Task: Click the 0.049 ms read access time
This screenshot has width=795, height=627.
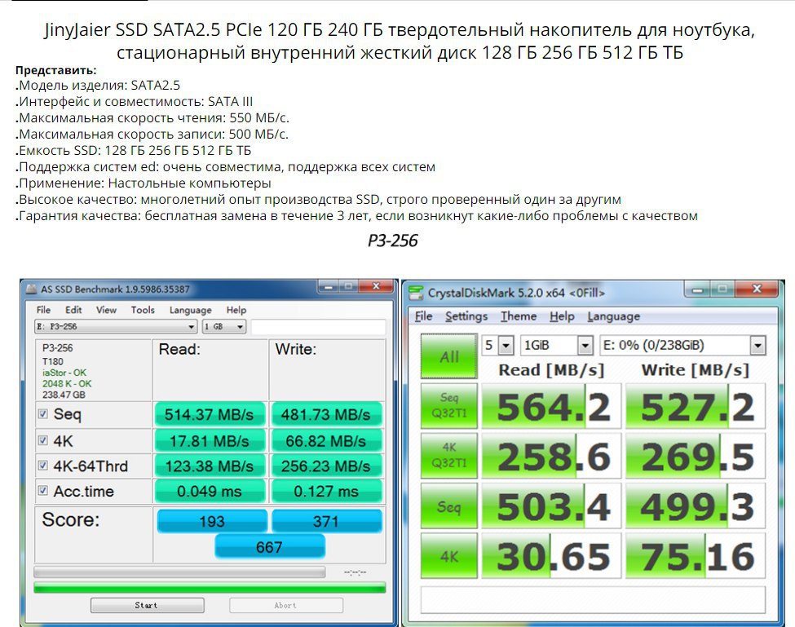Action: [210, 491]
